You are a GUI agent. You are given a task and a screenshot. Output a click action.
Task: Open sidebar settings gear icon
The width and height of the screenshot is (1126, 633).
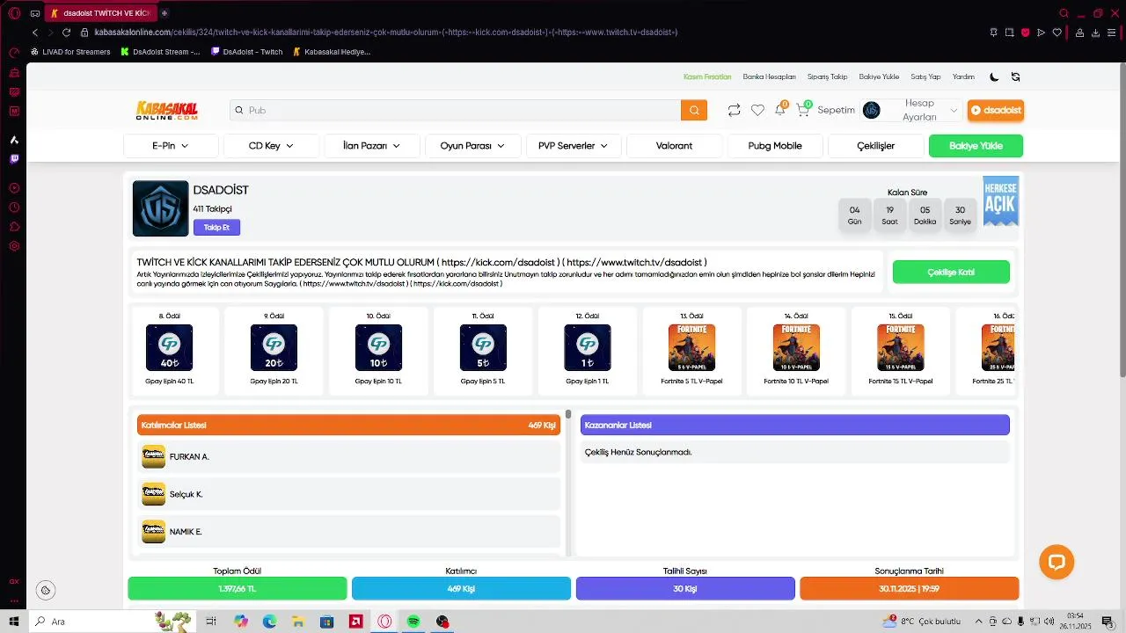pos(14,246)
